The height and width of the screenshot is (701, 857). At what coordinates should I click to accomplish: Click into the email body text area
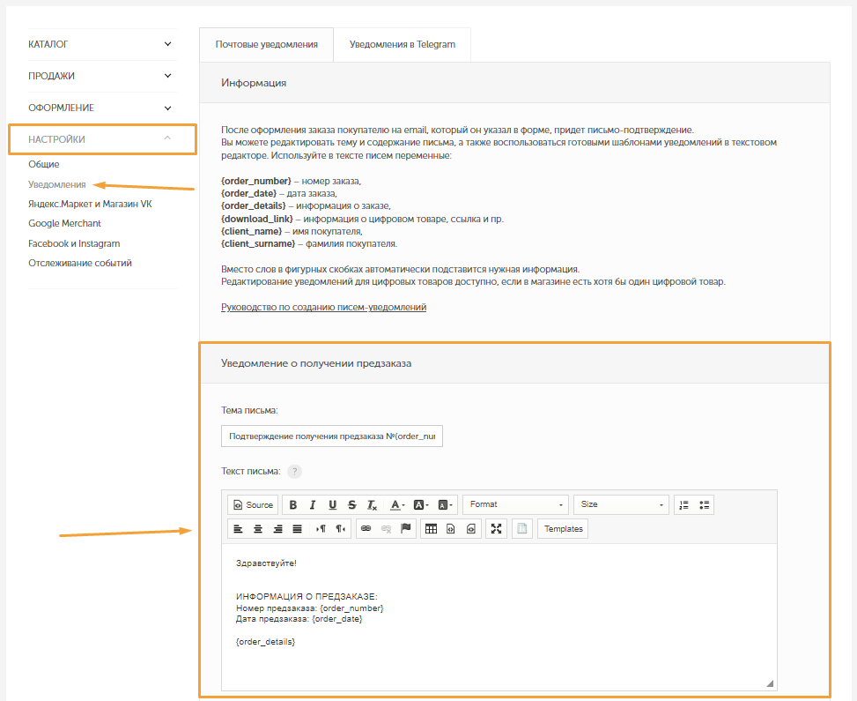[499, 616]
